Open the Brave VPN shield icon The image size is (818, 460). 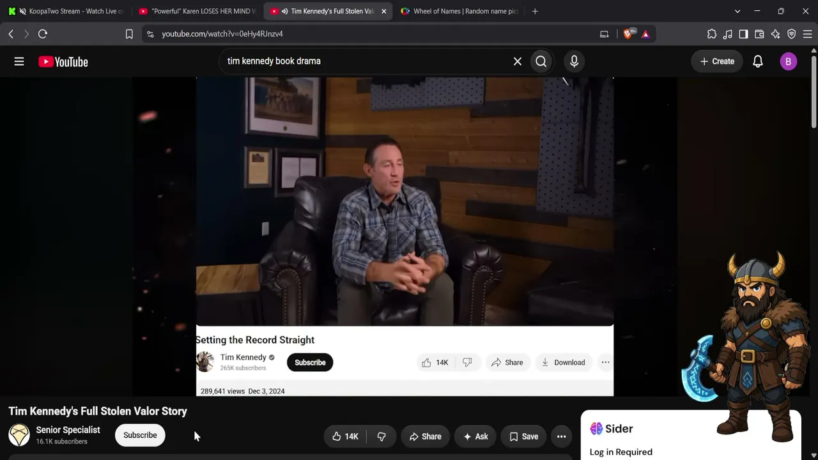click(791, 34)
